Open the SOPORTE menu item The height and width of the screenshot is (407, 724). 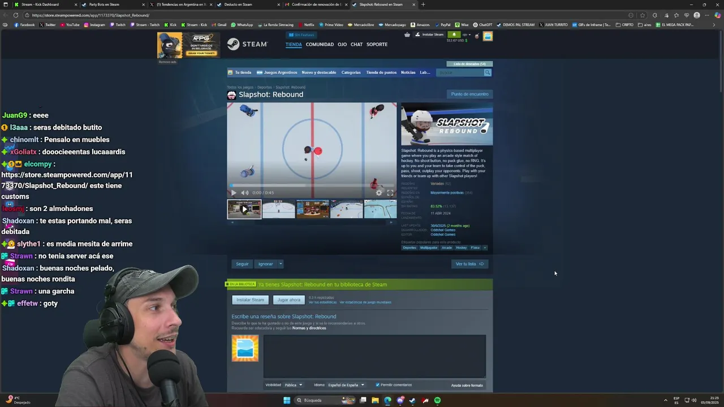(x=377, y=44)
